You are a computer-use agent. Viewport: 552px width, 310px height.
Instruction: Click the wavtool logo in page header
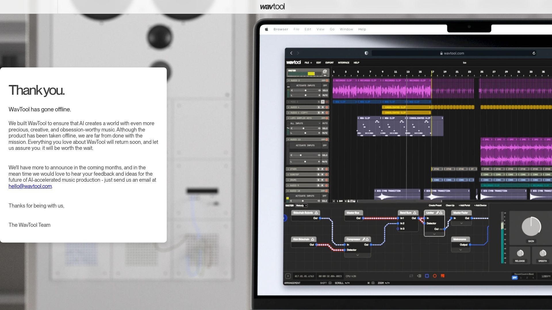point(272,7)
